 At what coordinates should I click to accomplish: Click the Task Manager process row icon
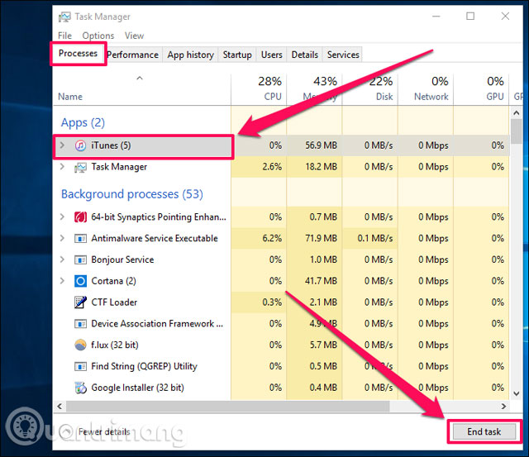(x=80, y=167)
